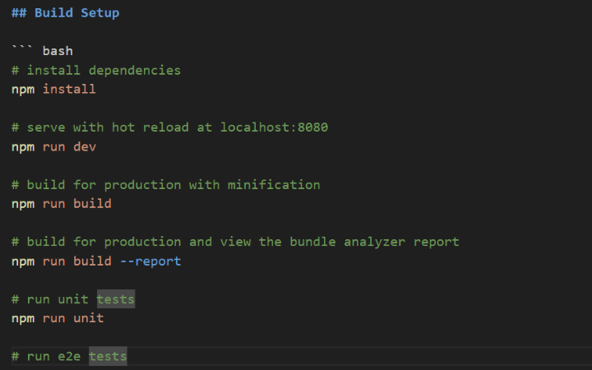Click "npm" at start of npm run unit line

(23, 318)
